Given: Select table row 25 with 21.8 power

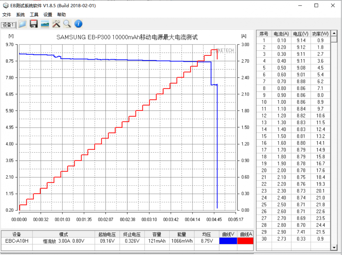Looking at the screenshot, I should click(293, 205).
